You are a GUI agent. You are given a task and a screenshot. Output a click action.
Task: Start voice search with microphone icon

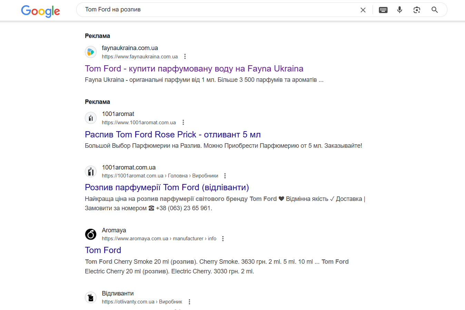[399, 10]
